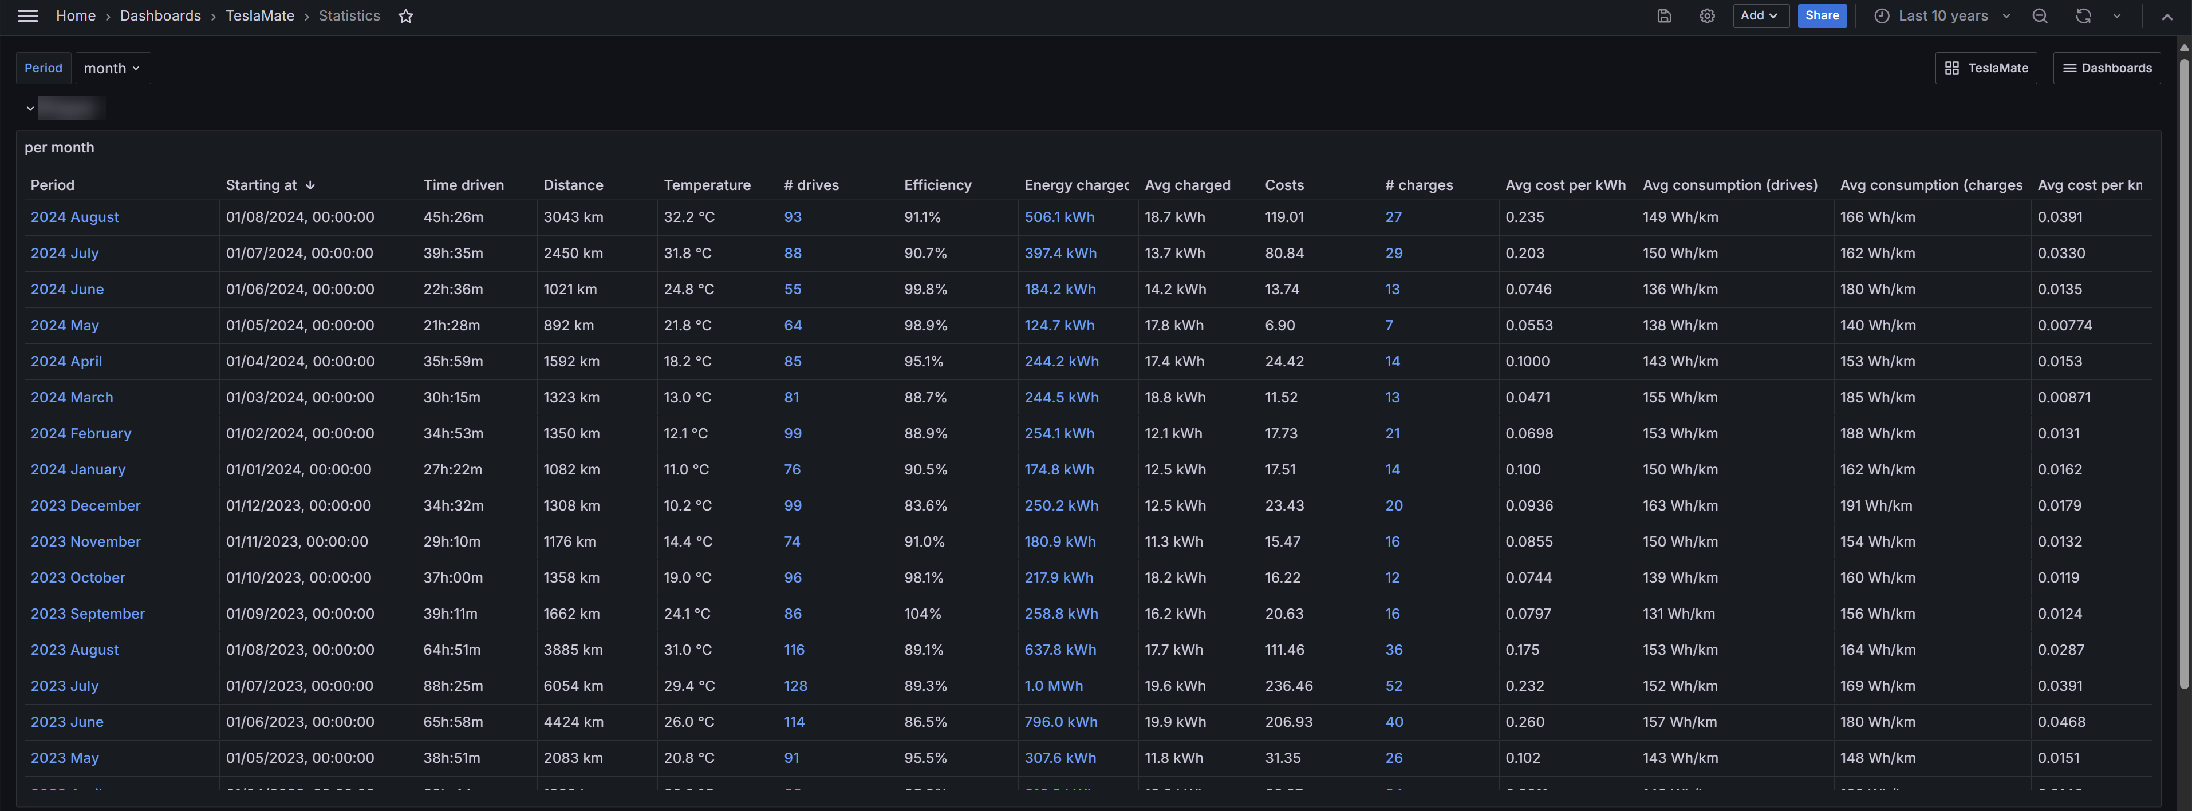Save the dashboard with disk icon
The height and width of the screenshot is (811, 2192).
point(1663,16)
